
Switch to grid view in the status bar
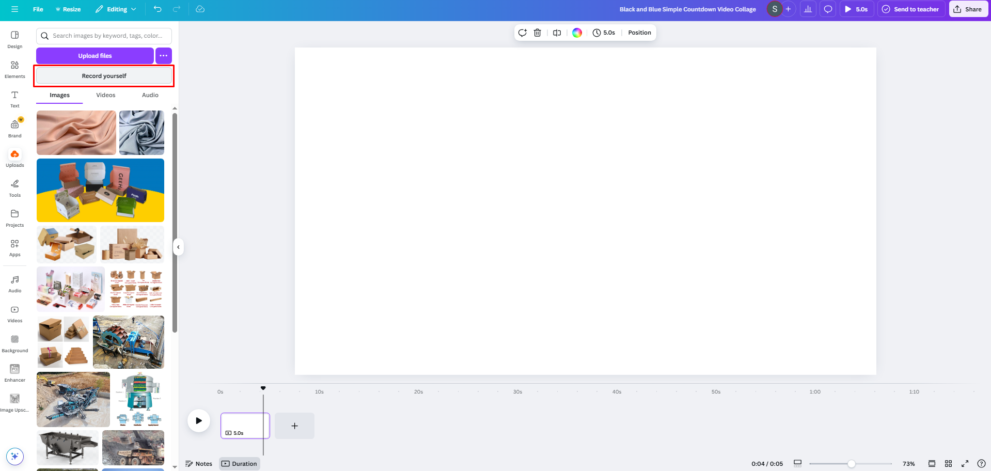click(x=948, y=463)
